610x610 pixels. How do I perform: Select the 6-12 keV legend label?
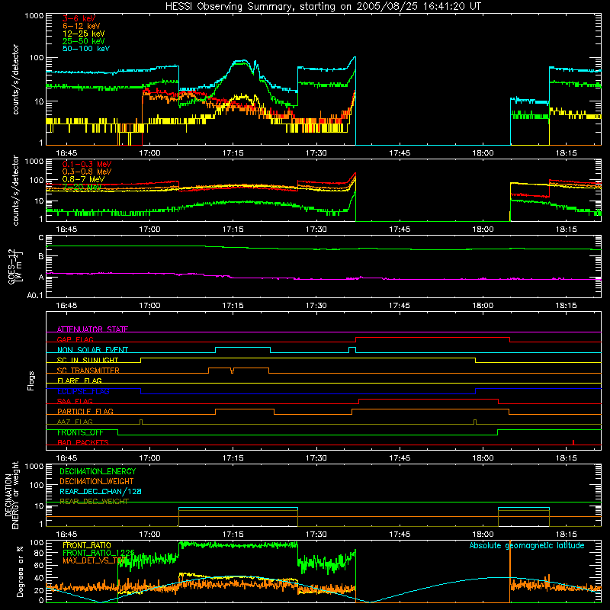[x=81, y=26]
